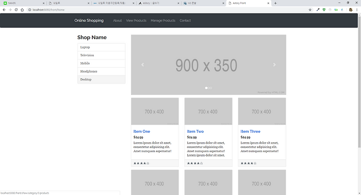Image resolution: width=361 pixels, height=195 pixels.
Task: Click the Item Two 700 x 400 thumbnail
Action: pyautogui.click(x=209, y=111)
